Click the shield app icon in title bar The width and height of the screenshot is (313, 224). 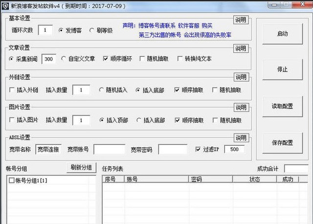5,6
